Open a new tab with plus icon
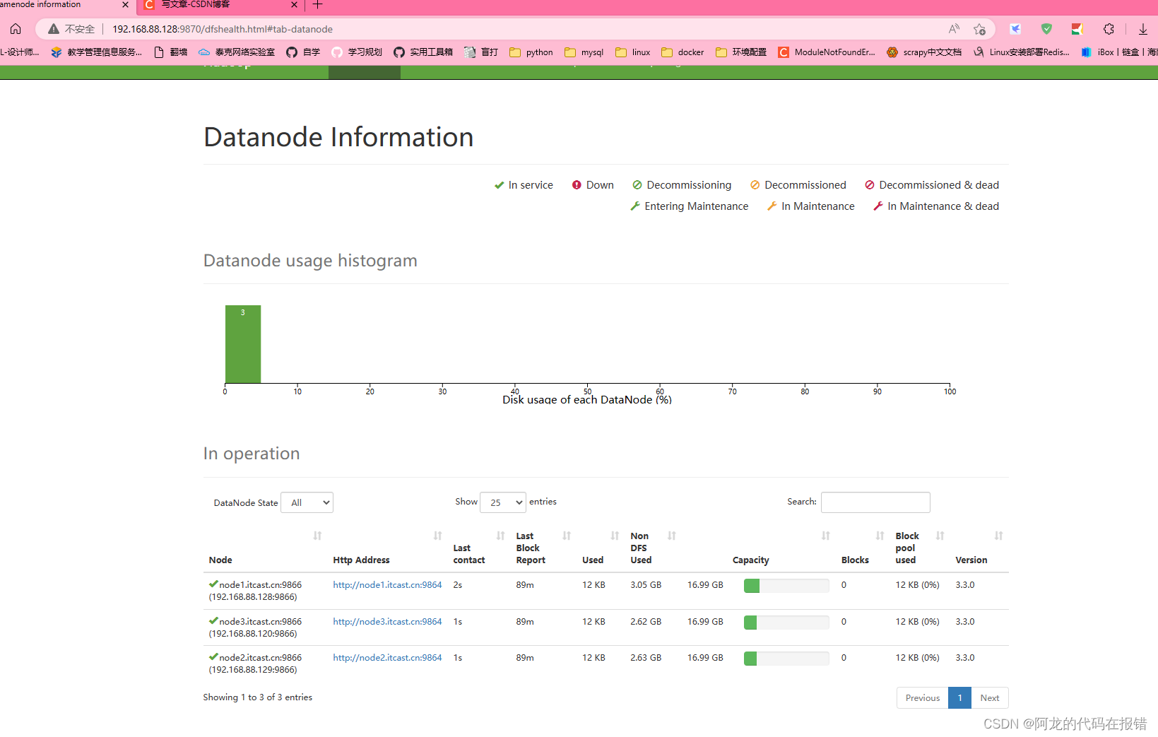Viewport: 1158px width, 737px height. point(318,5)
